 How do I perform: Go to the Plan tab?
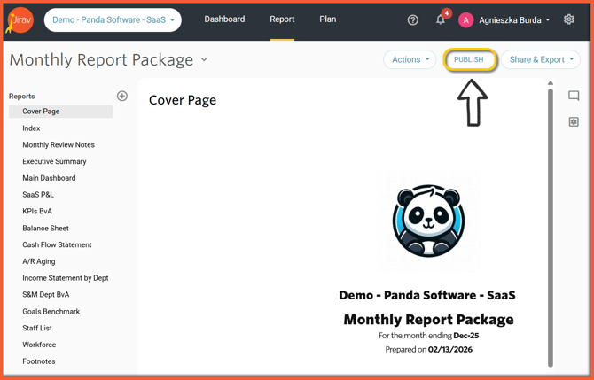coord(327,19)
